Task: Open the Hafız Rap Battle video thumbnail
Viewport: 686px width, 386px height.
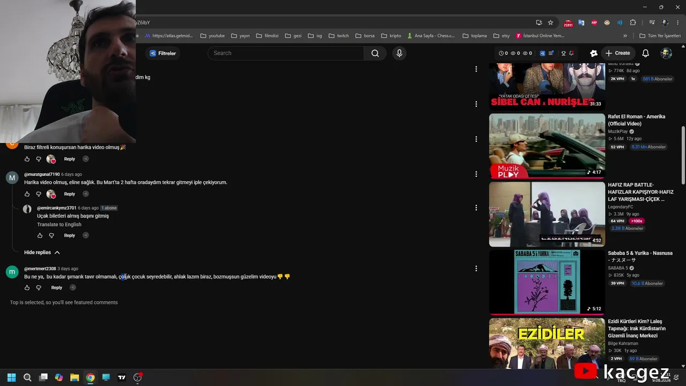Action: [x=547, y=214]
